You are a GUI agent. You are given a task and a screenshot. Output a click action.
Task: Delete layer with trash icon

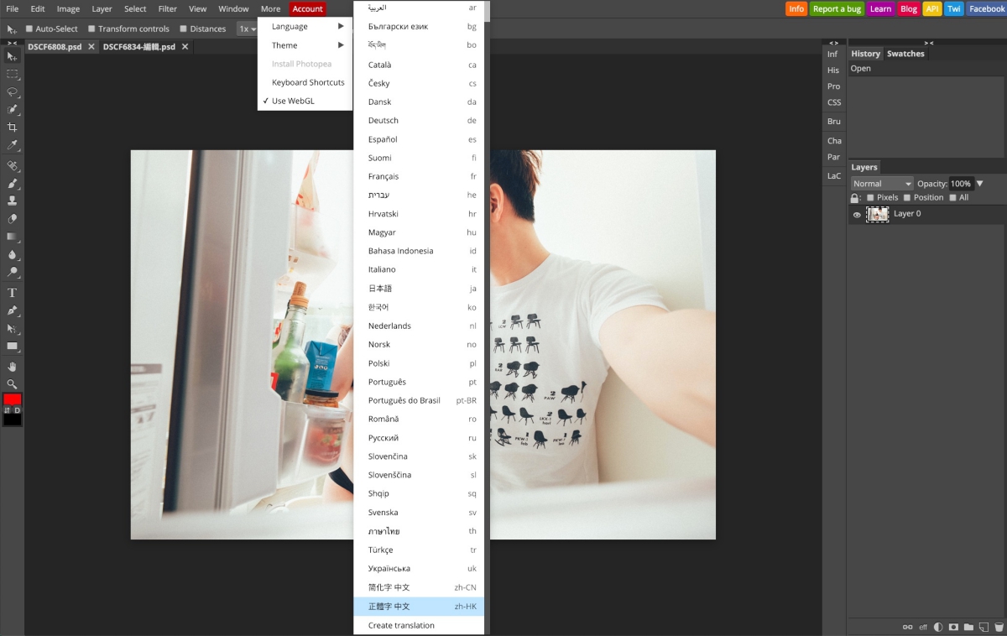pyautogui.click(x=999, y=627)
